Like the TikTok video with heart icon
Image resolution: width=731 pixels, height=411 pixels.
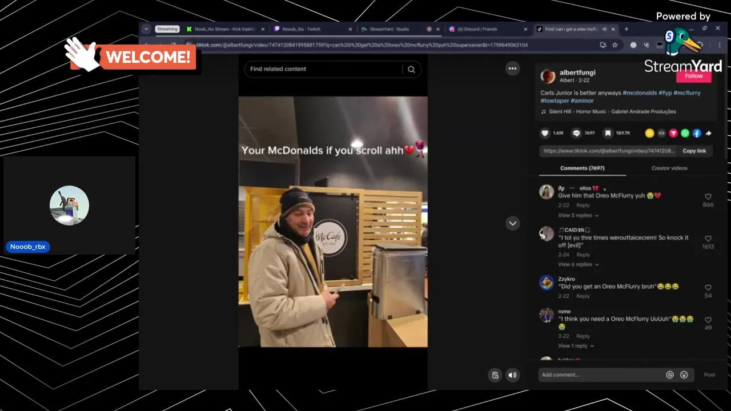545,133
